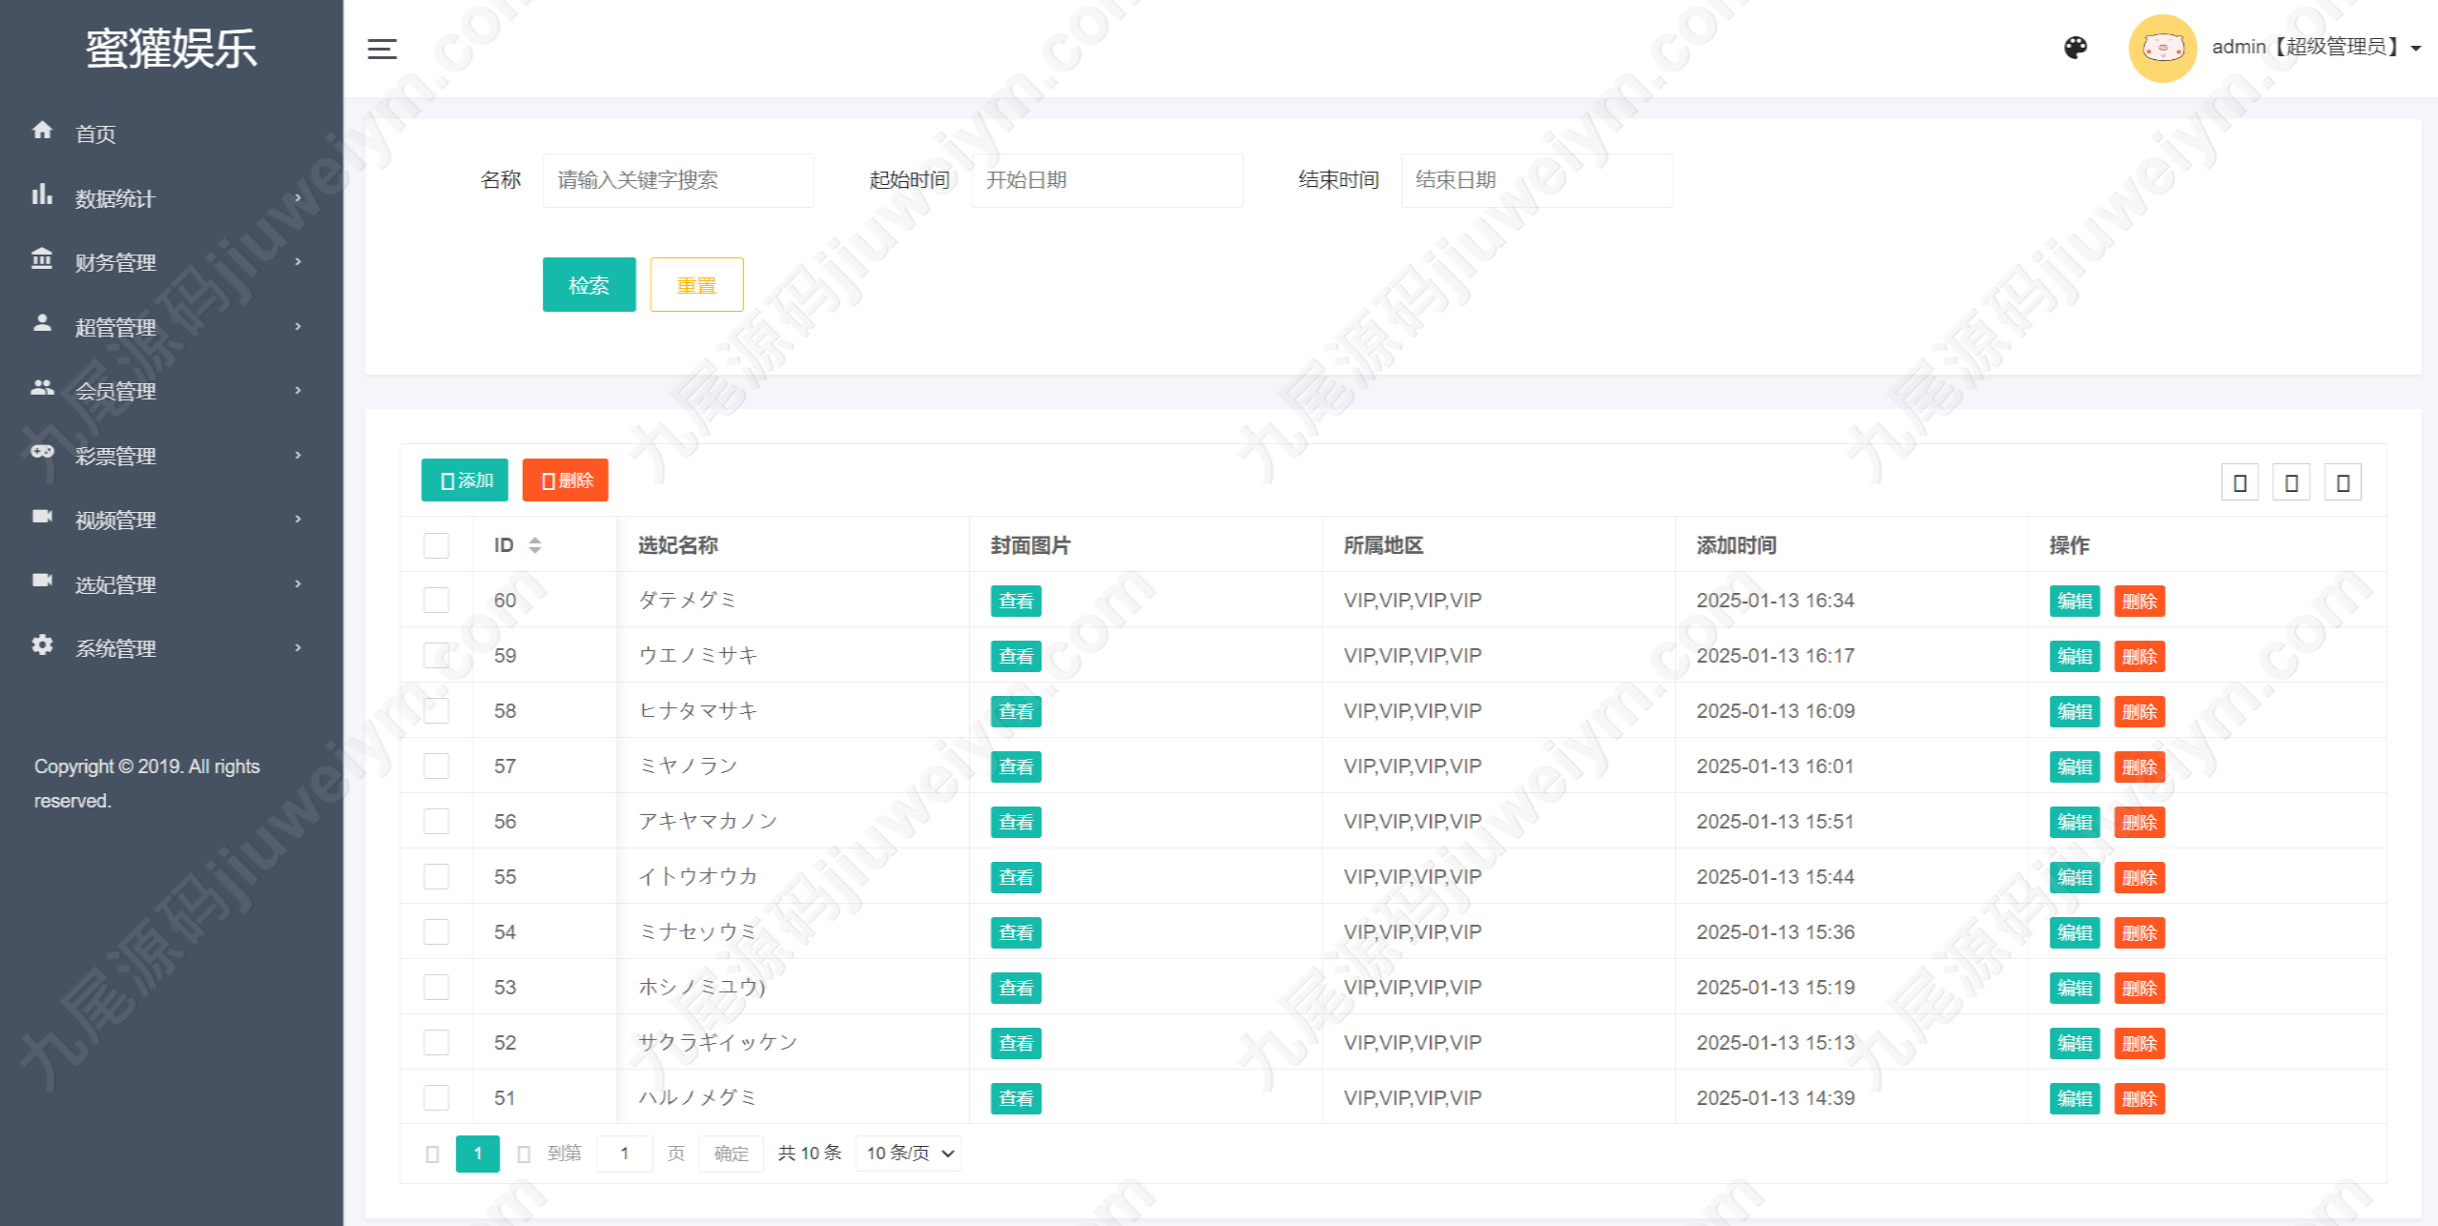Expand the 会员管理 menu chevron
2438x1226 pixels.
tap(299, 391)
